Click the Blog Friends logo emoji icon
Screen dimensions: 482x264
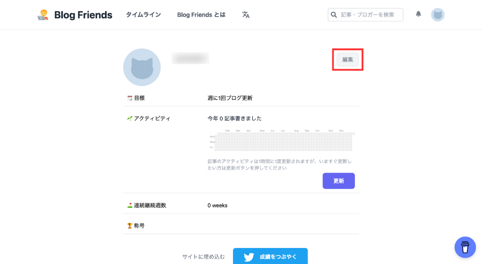click(x=43, y=15)
